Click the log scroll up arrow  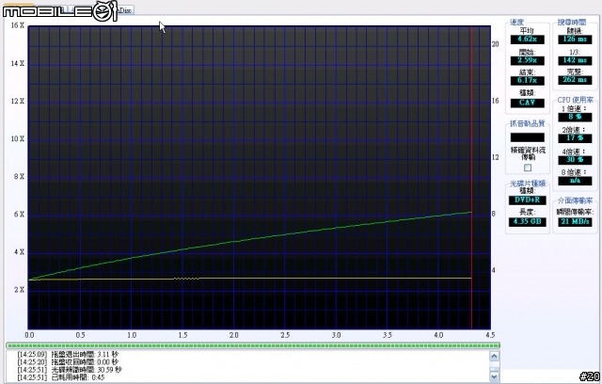(x=494, y=357)
